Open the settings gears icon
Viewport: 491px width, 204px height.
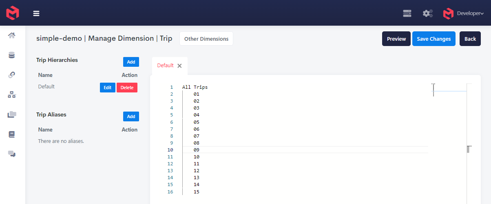click(x=427, y=13)
